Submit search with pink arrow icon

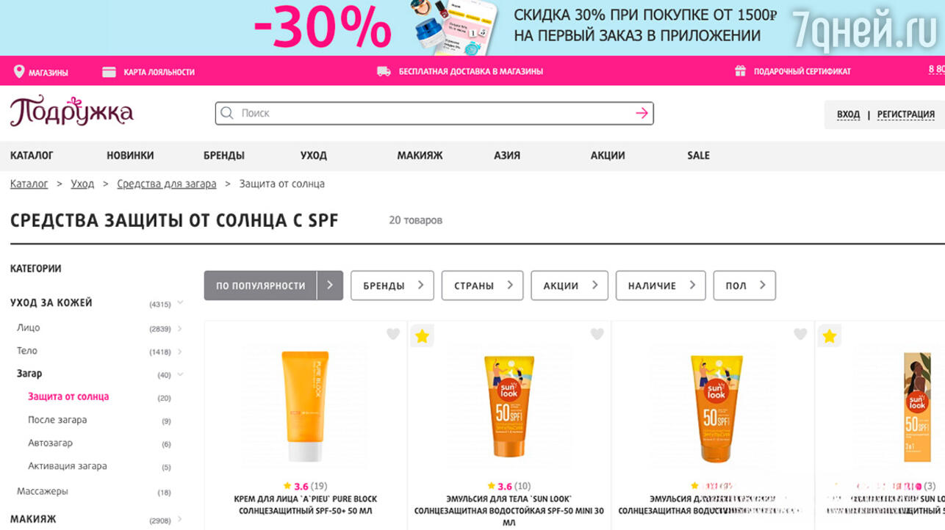(642, 113)
